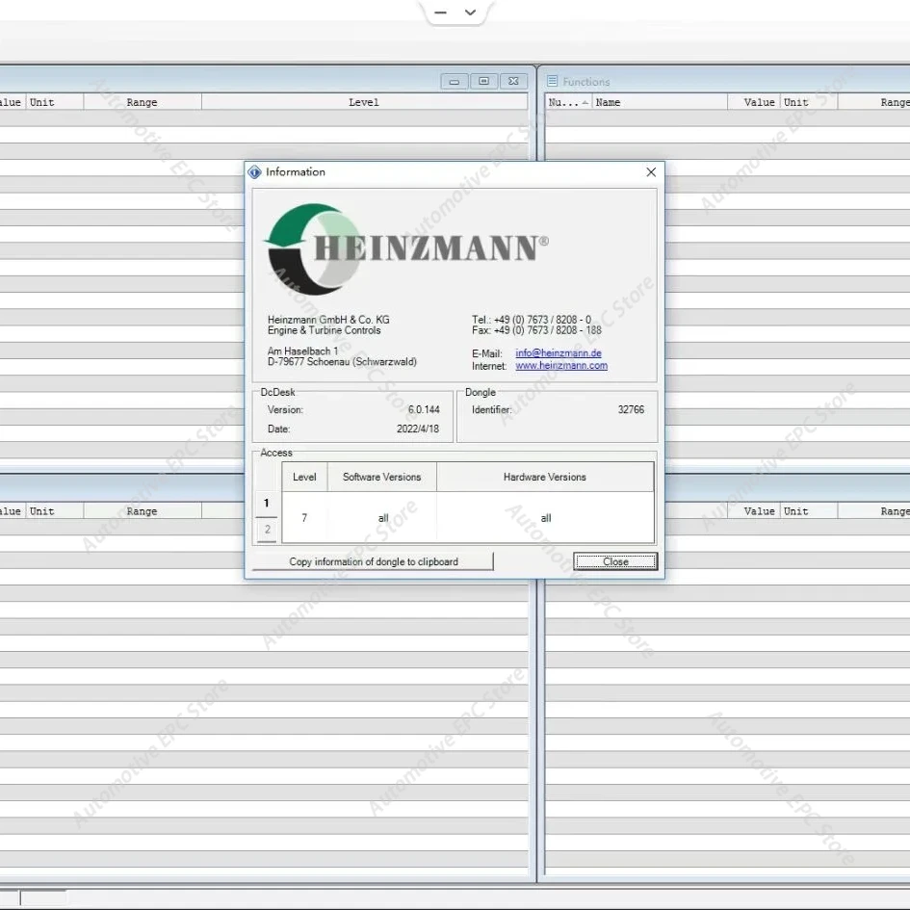Click Value column header in Functions panel

click(754, 102)
